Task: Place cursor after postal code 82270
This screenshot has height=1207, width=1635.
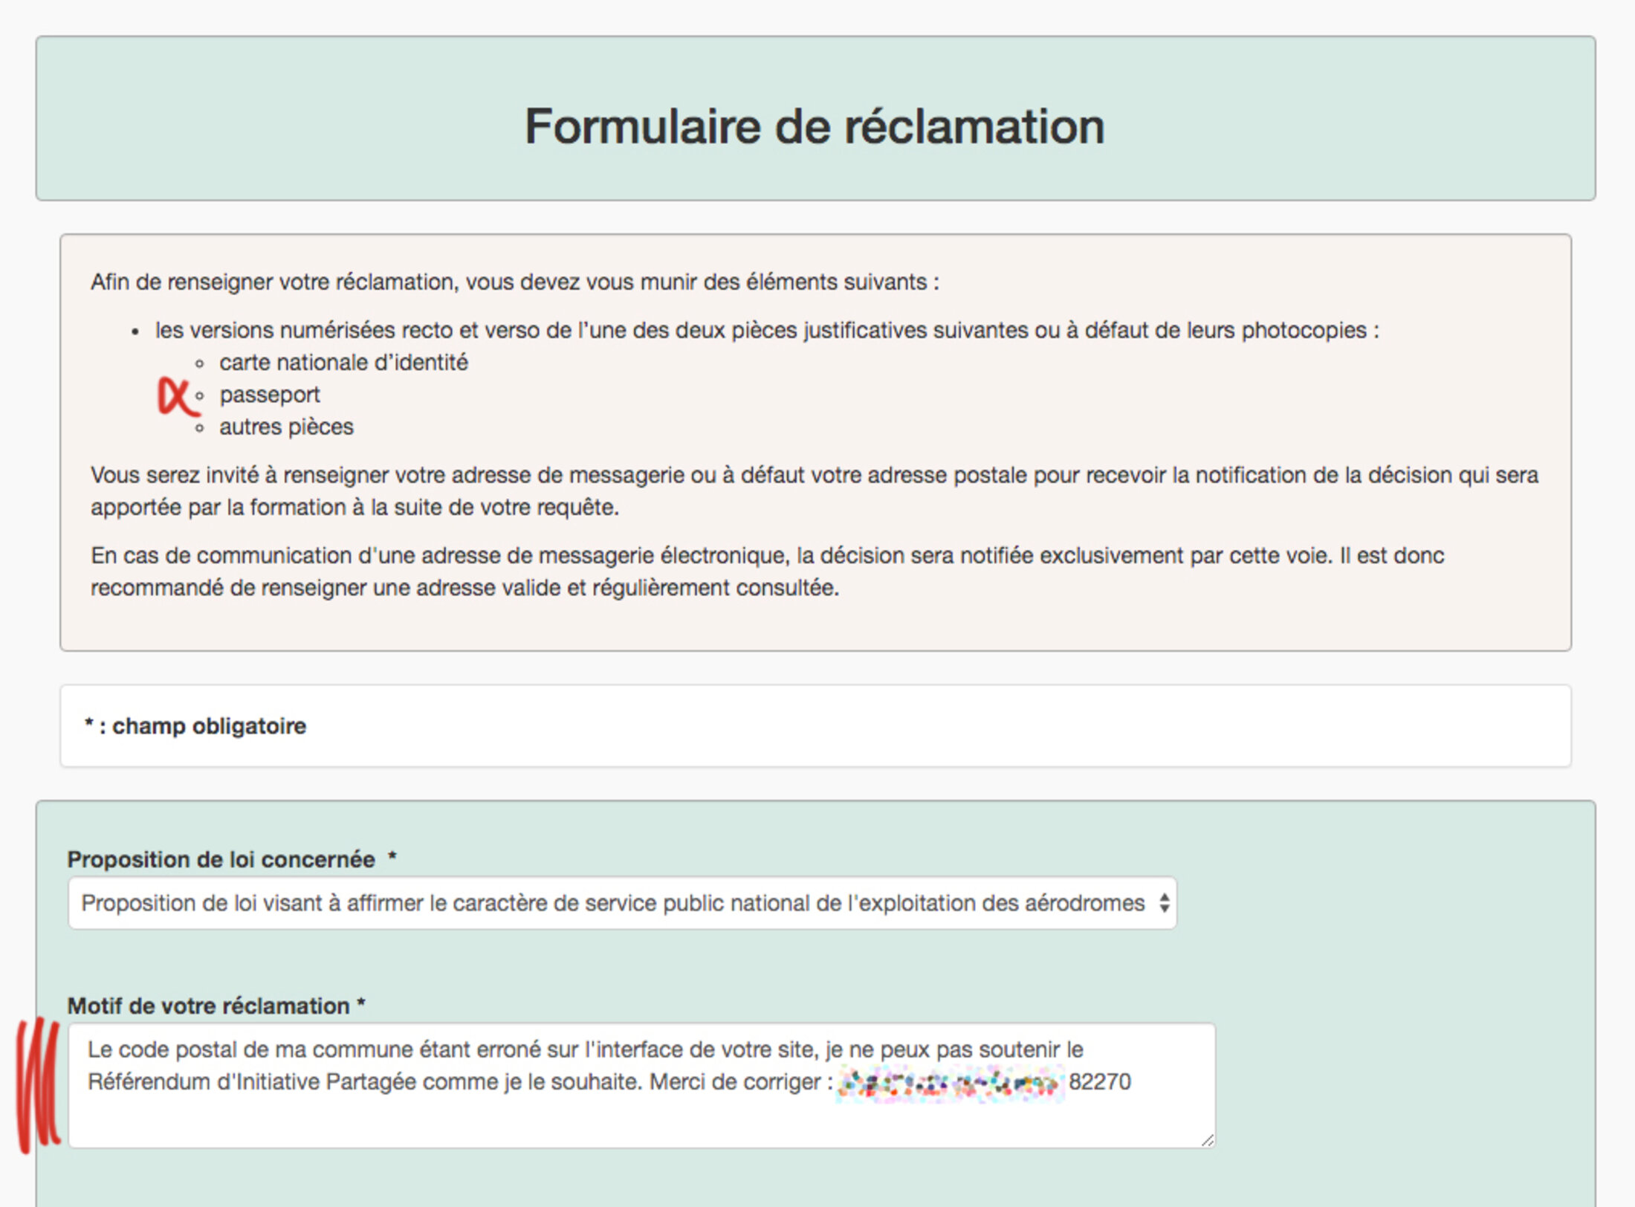Action: [x=1133, y=1082]
